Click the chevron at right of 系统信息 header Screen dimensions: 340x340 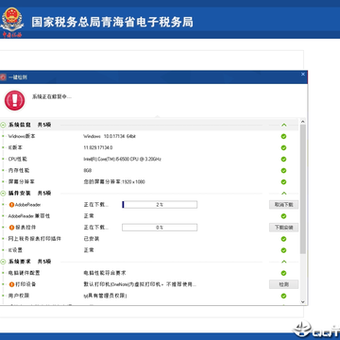point(283,125)
